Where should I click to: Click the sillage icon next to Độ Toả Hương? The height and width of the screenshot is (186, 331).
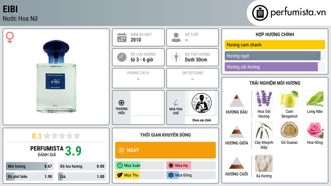[176, 57]
